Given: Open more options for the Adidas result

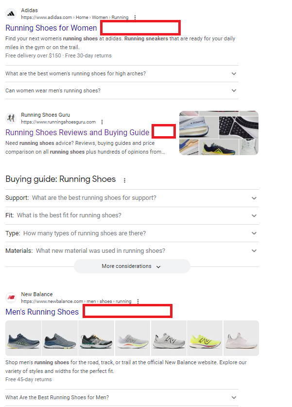Looking at the screenshot, I should 135,18.
